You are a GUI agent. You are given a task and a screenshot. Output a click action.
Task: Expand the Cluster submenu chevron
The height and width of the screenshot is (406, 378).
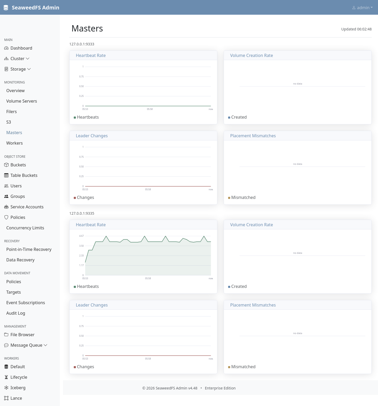click(x=28, y=59)
